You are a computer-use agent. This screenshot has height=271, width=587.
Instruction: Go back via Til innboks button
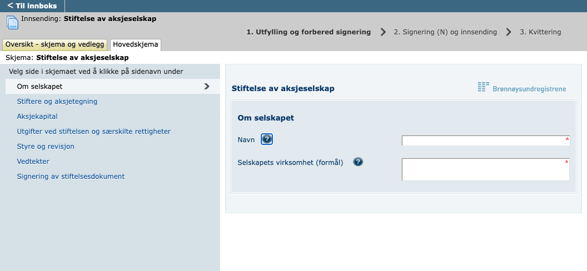(x=32, y=6)
